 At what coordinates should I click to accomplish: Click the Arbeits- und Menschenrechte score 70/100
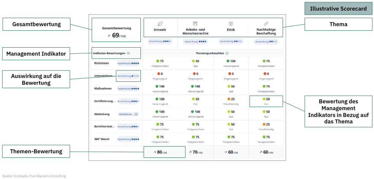click(x=196, y=152)
